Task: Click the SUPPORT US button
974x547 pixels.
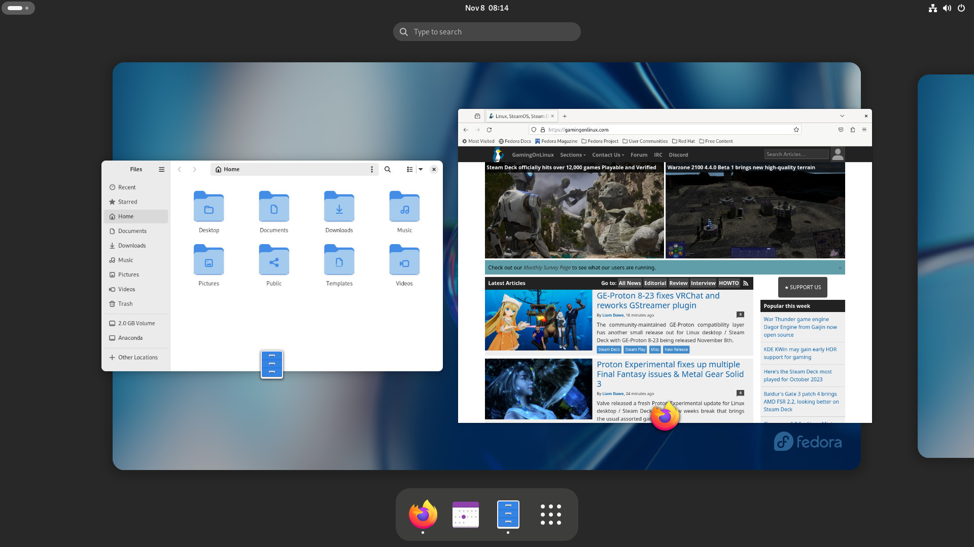Action: pyautogui.click(x=803, y=287)
